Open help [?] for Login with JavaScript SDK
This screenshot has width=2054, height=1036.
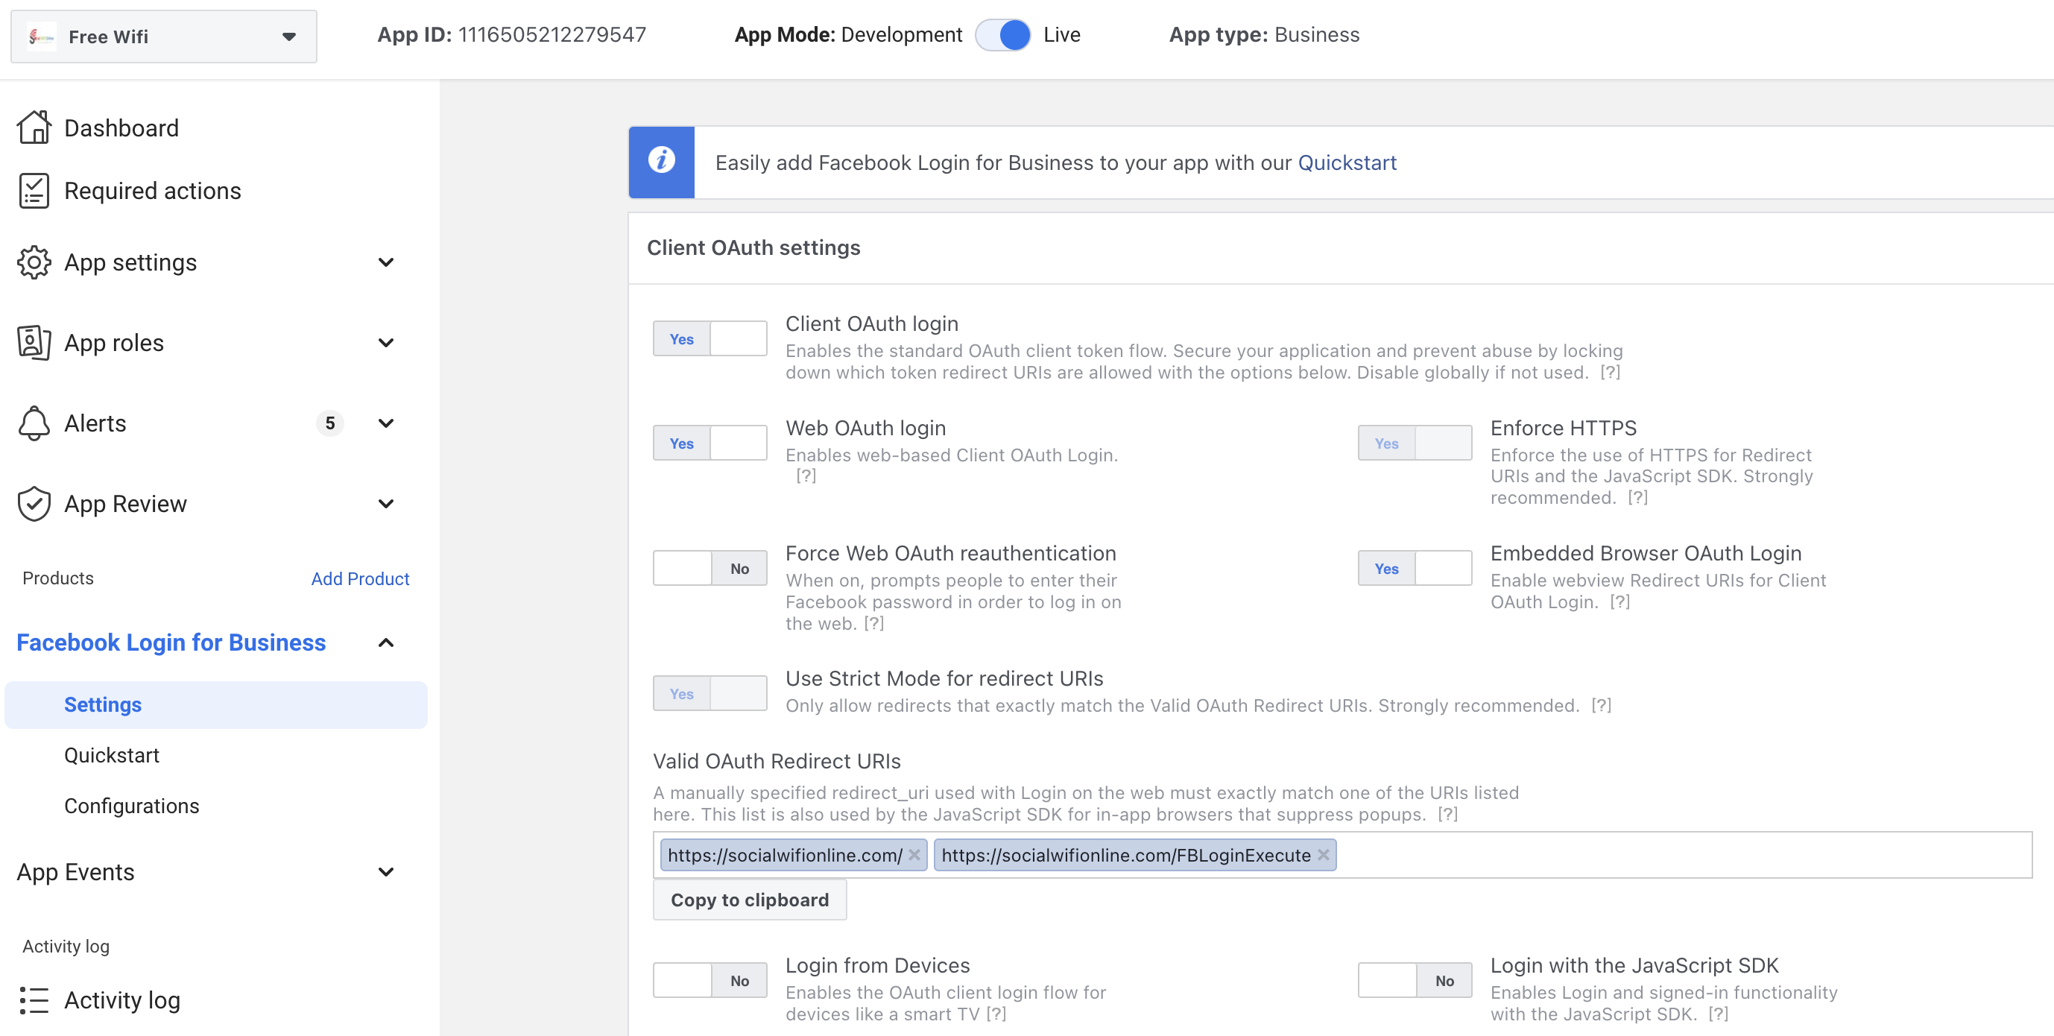pyautogui.click(x=1719, y=1014)
